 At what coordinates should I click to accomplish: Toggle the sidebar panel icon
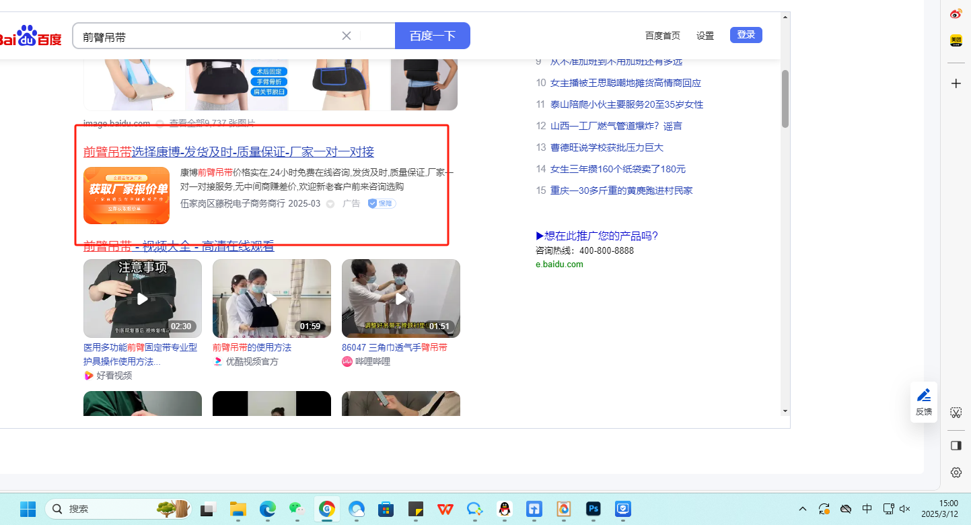(x=956, y=446)
